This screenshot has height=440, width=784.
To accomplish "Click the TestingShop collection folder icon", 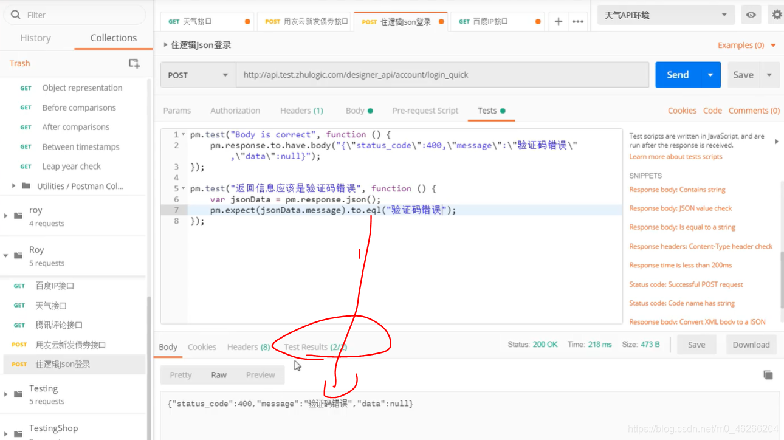I will click(18, 433).
